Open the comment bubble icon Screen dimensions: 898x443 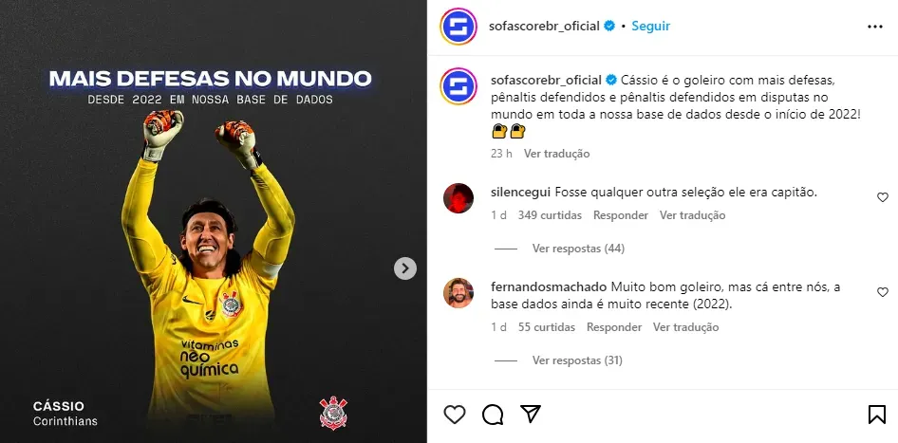(493, 415)
